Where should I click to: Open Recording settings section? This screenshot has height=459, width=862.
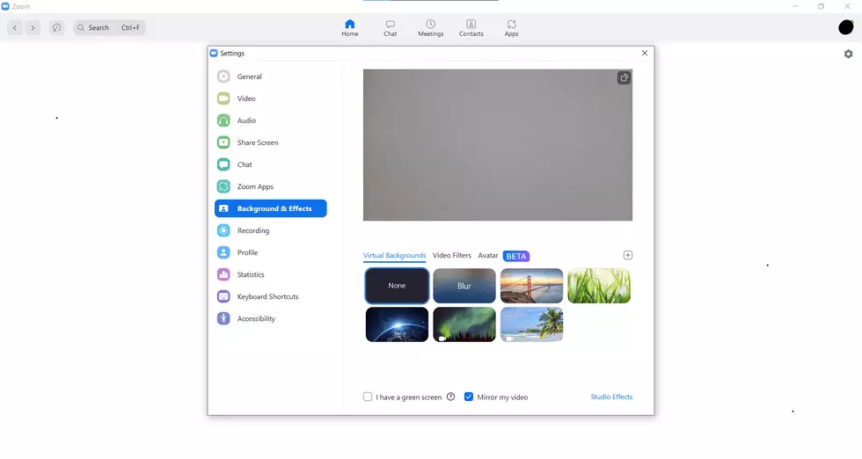pyautogui.click(x=271, y=230)
